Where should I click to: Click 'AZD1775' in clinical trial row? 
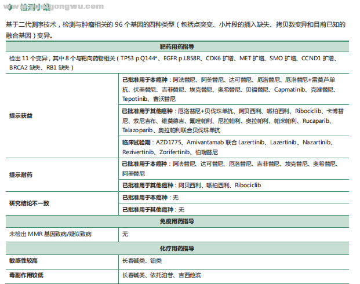pos(168,143)
